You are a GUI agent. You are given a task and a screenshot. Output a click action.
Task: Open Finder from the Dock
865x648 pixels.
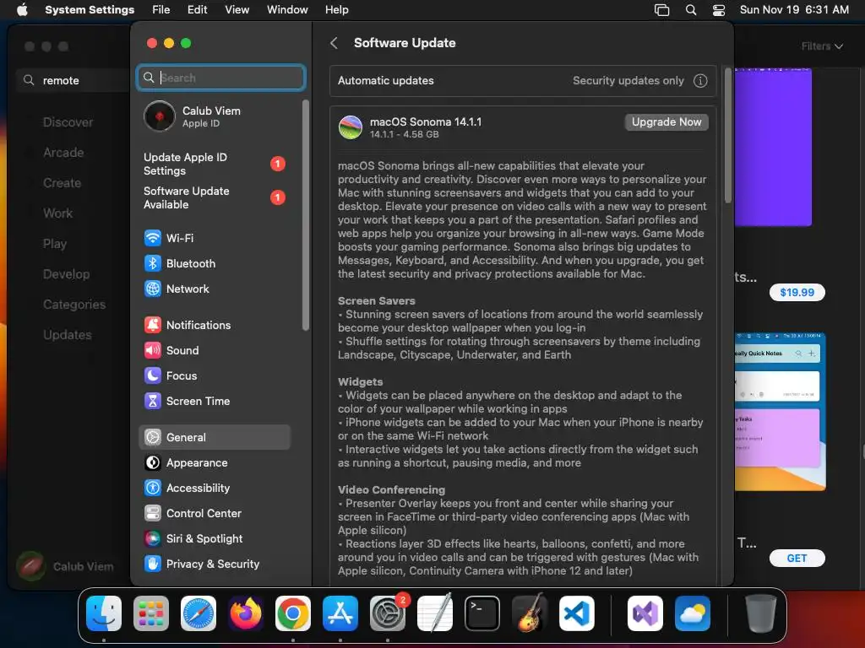click(104, 613)
